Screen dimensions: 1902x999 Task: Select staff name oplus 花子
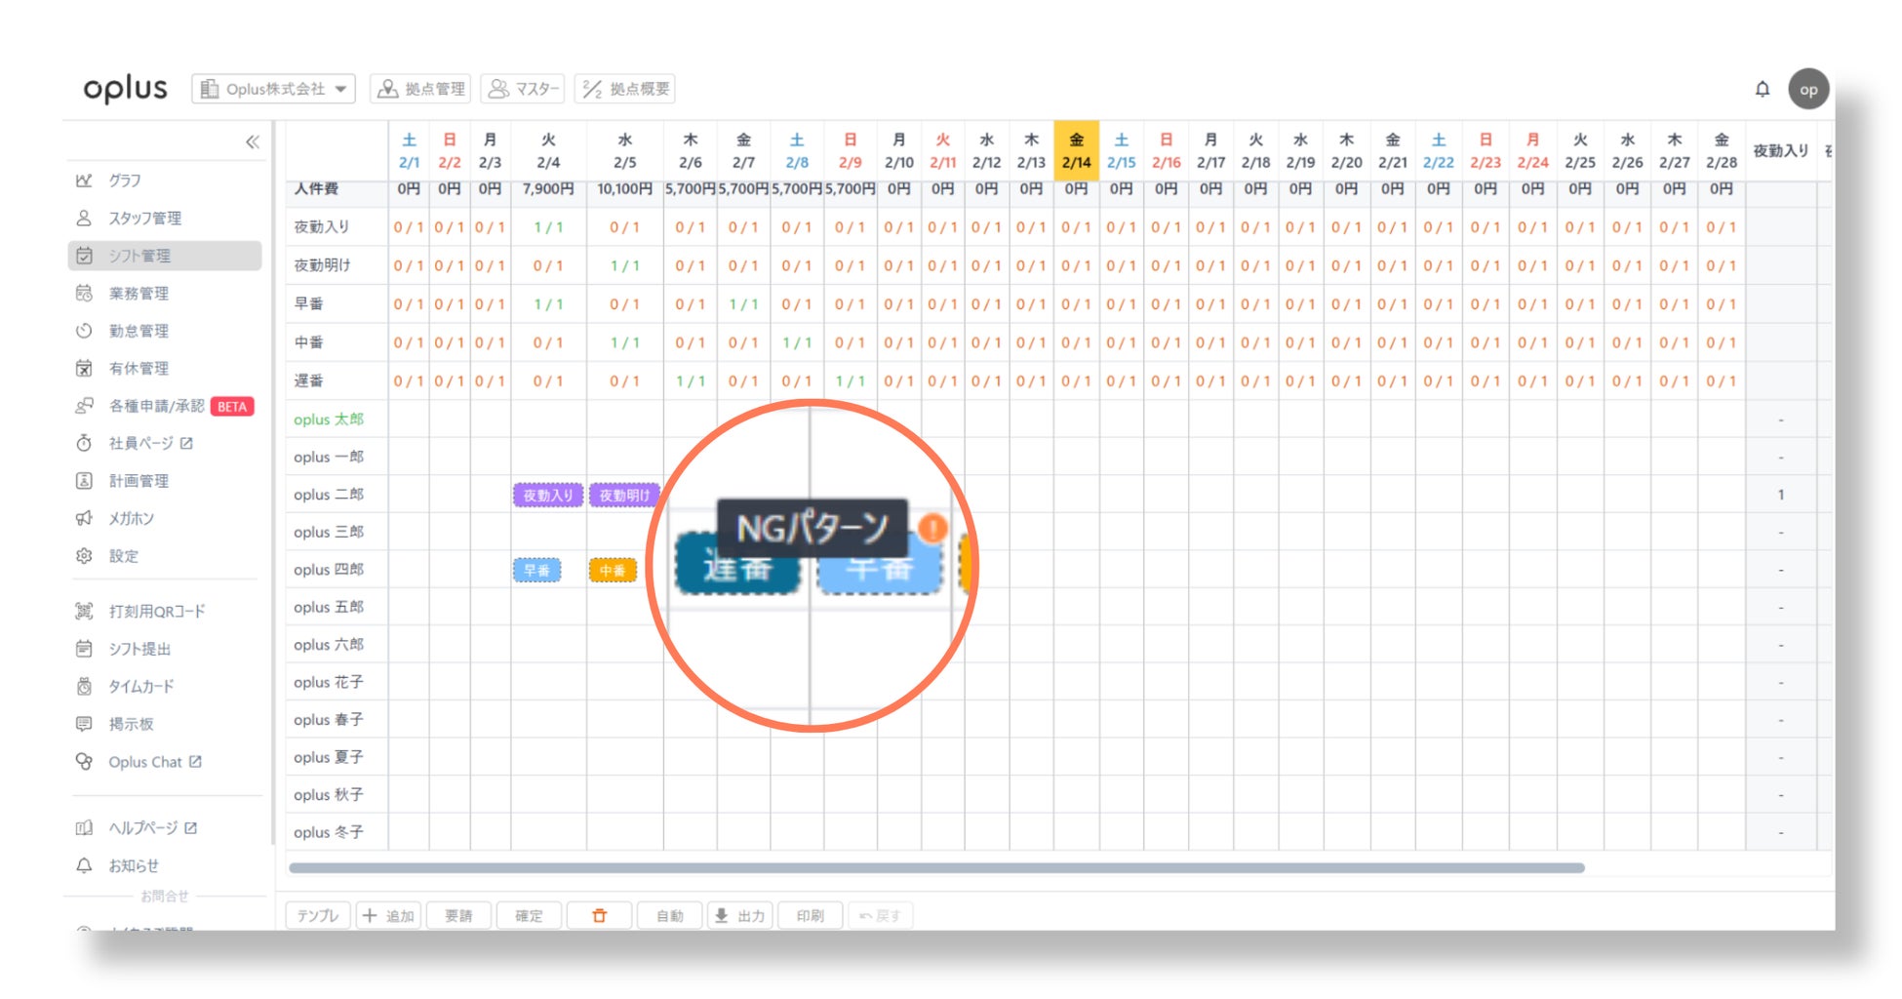click(329, 682)
